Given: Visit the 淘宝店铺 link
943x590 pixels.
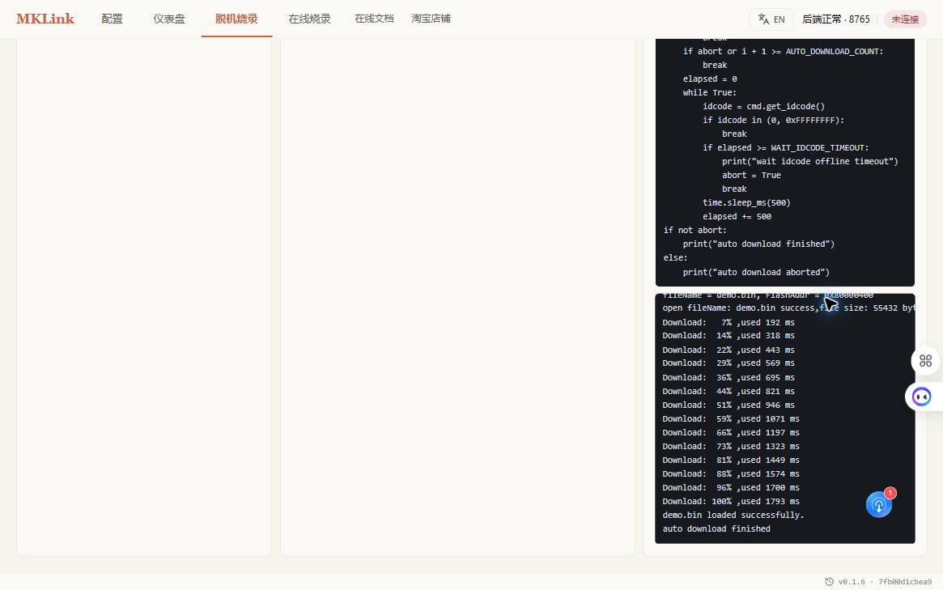Looking at the screenshot, I should (x=431, y=19).
